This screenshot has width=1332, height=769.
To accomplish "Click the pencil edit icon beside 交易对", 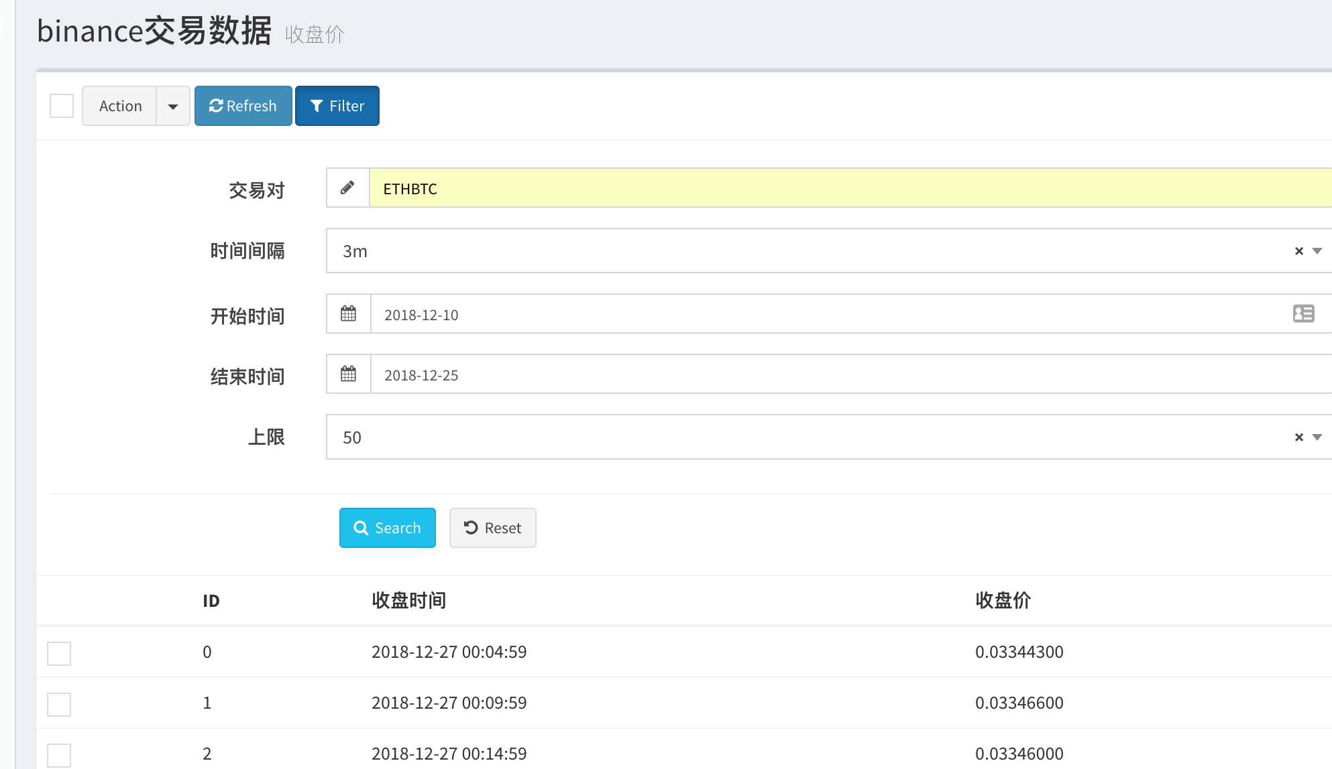I will coord(347,188).
